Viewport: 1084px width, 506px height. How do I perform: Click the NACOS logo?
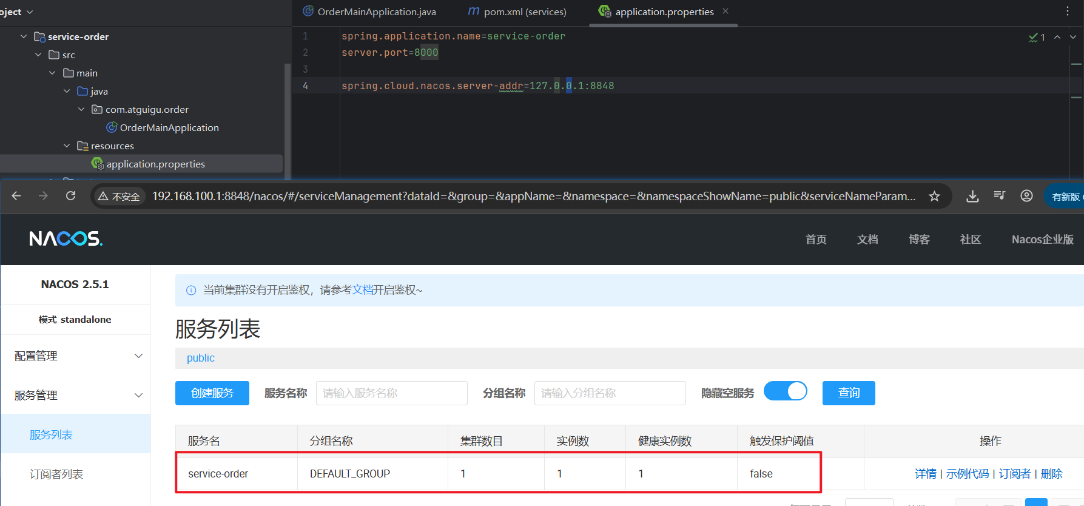[x=66, y=238]
